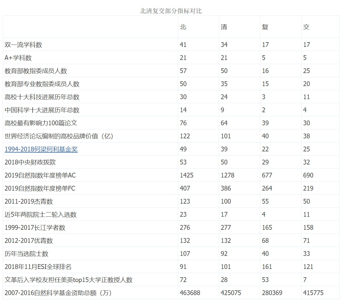Select the row label 2019自然指数年度榜单FC
Image resolution: width=346 pixels, height=301 pixels.
click(x=40, y=188)
